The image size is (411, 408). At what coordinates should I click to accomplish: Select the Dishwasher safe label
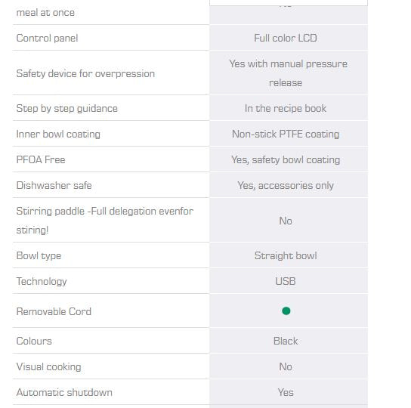54,185
